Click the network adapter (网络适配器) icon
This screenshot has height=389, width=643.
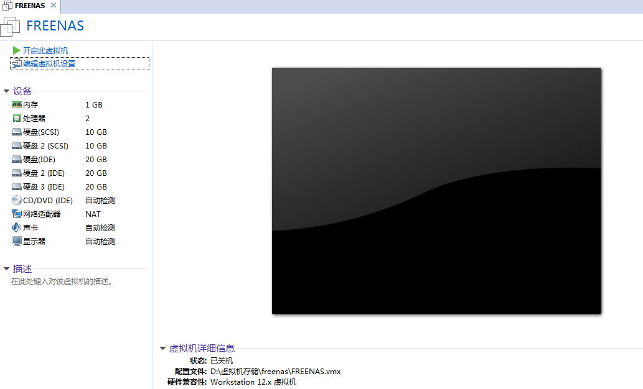17,214
